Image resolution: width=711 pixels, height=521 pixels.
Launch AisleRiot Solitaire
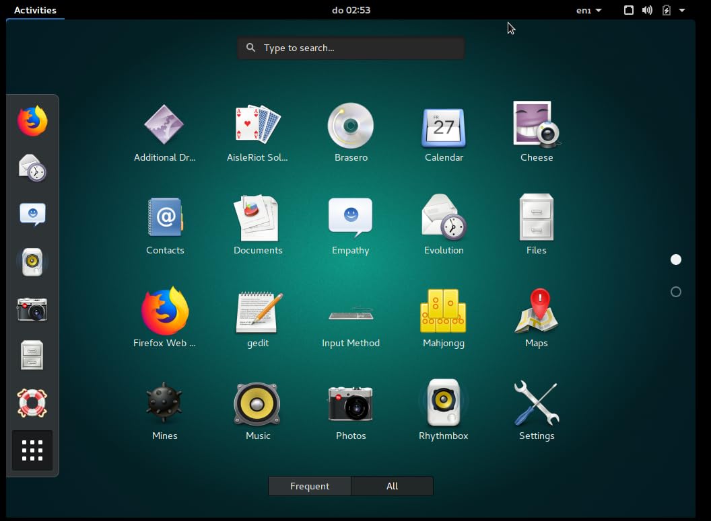coord(258,133)
